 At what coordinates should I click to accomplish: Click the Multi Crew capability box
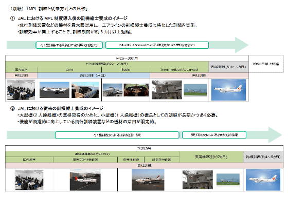157,45
